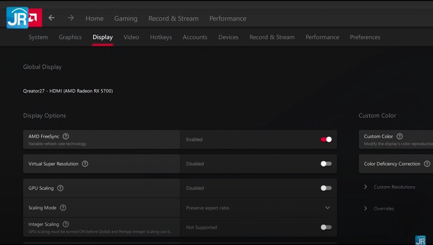433x245 pixels.
Task: Click Disabled status of GPU Scaling
Action: tap(195, 188)
